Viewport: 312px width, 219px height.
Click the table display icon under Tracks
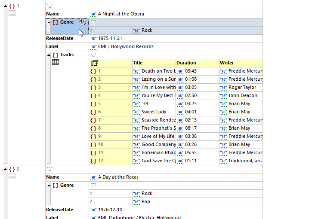[56, 62]
